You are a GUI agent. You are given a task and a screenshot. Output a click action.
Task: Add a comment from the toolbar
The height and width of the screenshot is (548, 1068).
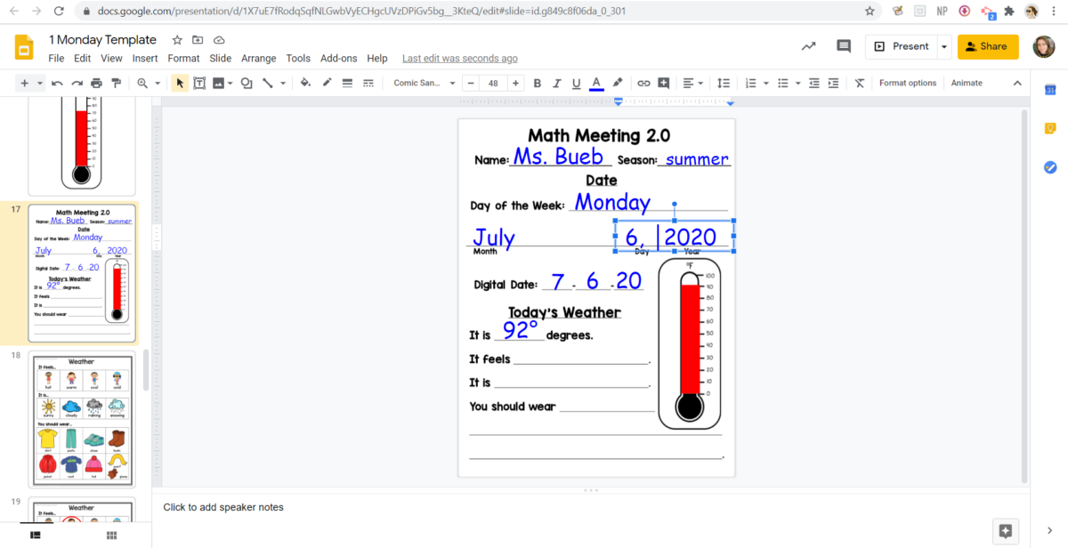[x=664, y=83]
